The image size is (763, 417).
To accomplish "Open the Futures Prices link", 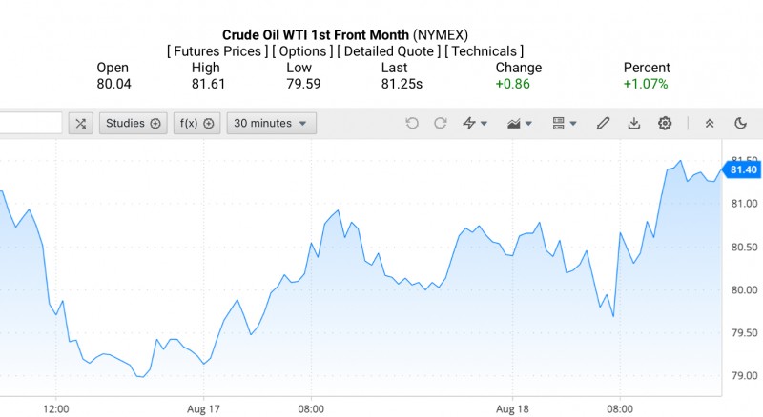I will 217,50.
